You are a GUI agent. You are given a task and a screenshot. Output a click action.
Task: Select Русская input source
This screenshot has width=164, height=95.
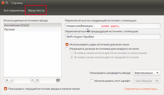(33, 29)
